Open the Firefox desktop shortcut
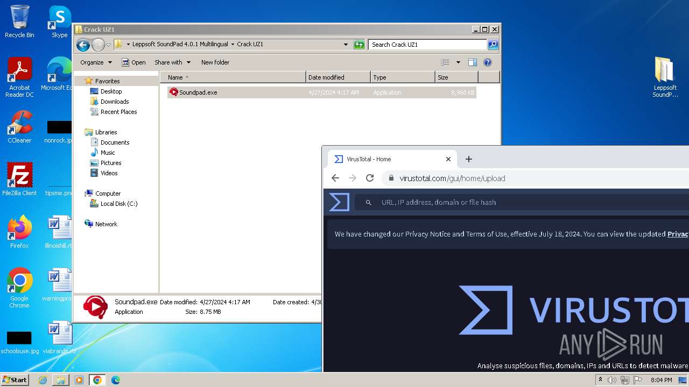 [x=19, y=232]
